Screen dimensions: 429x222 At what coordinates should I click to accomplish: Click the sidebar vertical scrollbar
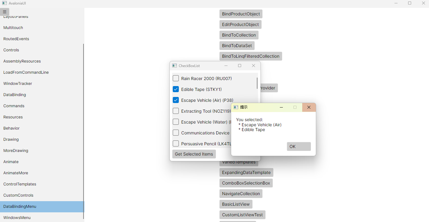pos(84,131)
